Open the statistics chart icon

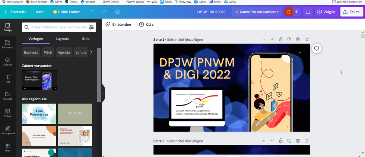tap(308, 12)
